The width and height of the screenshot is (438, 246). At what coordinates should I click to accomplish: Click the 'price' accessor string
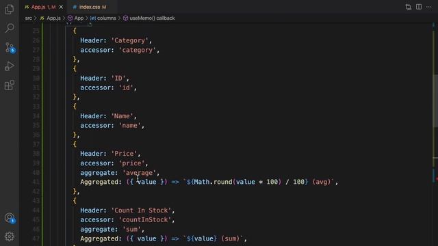click(131, 163)
